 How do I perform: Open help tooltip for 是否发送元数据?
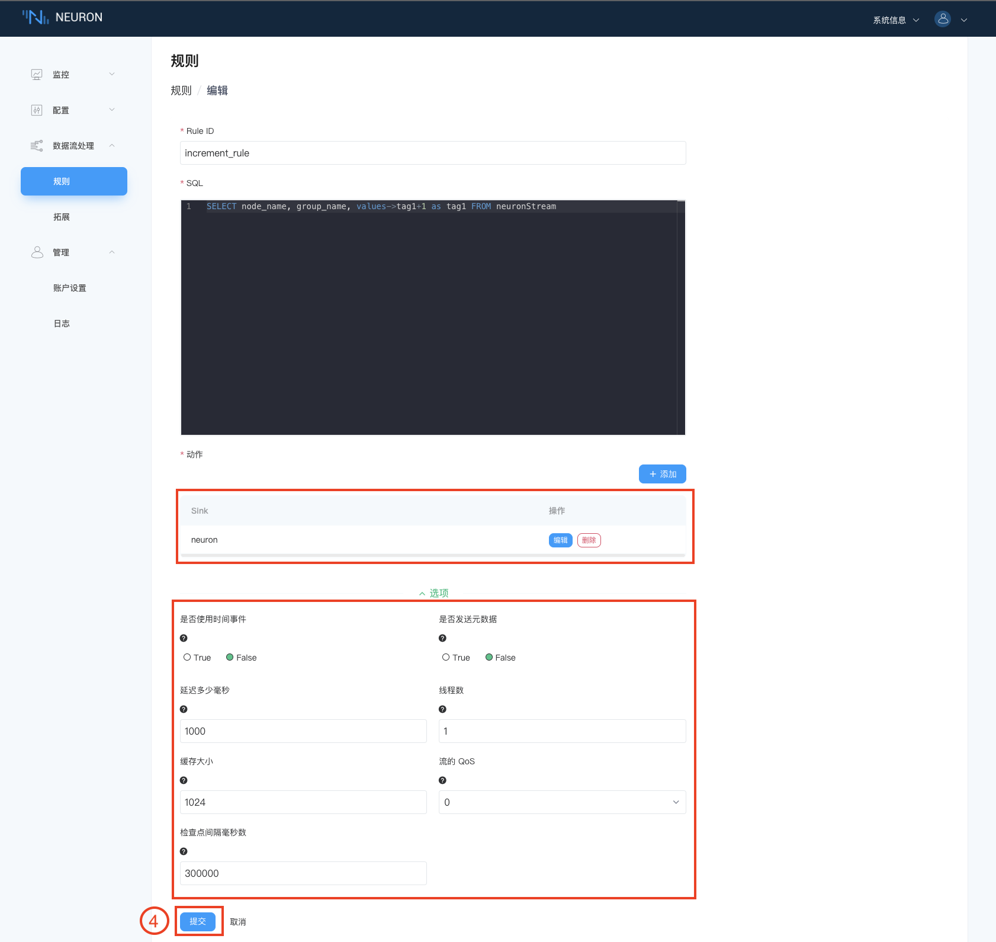442,638
